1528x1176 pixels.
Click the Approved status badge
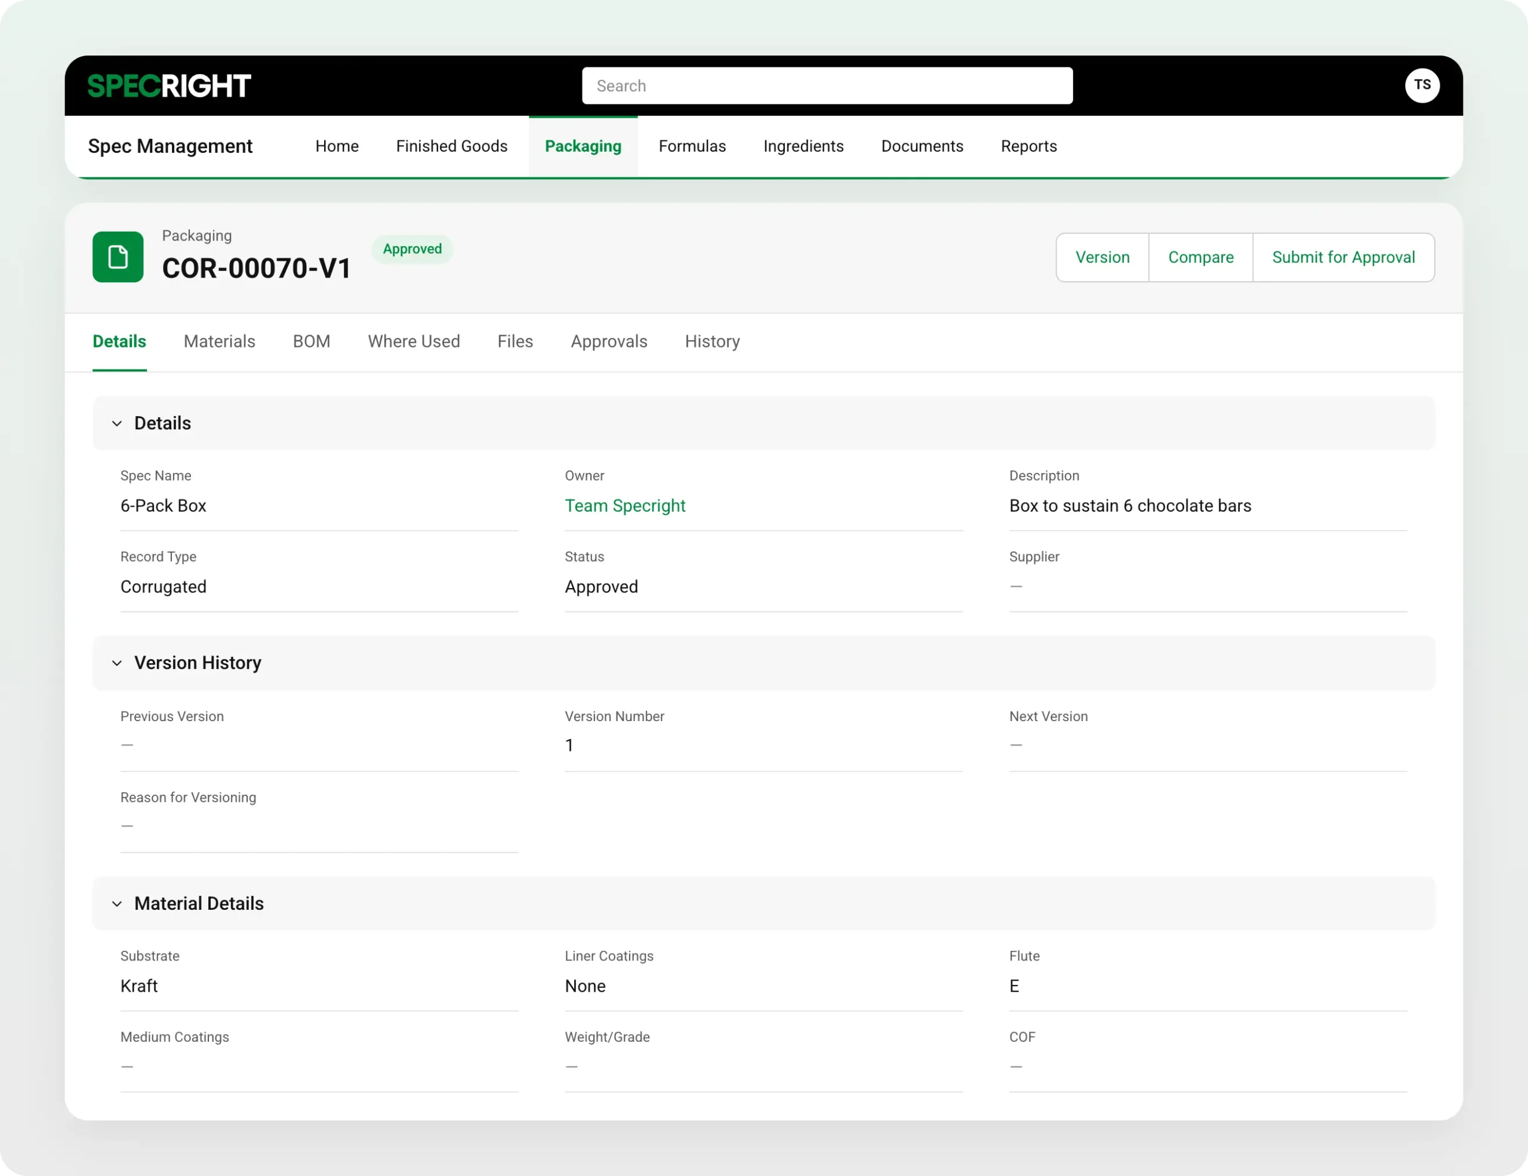(x=412, y=249)
